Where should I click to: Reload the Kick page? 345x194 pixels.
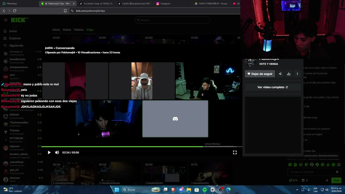[x=15, y=11]
